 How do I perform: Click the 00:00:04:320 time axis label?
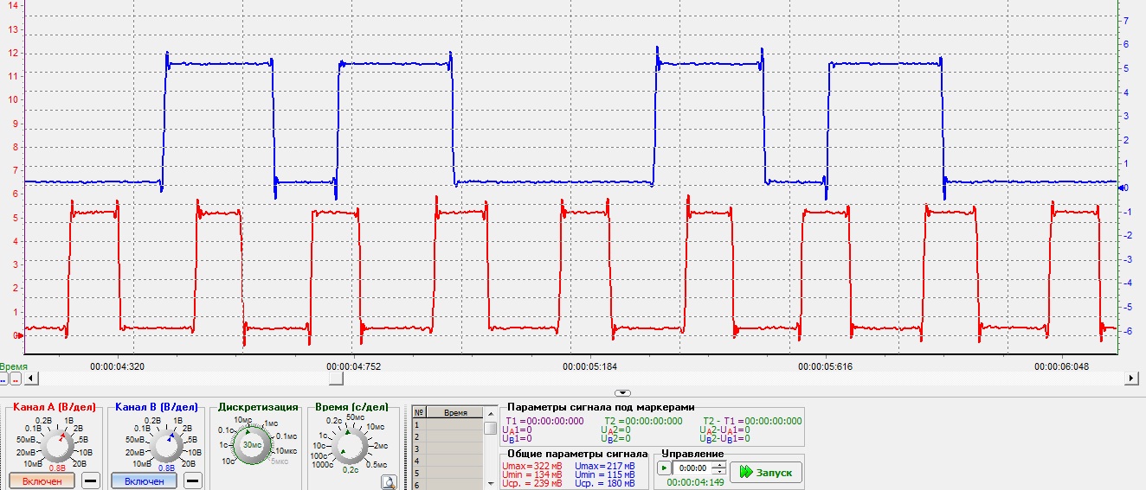pyautogui.click(x=117, y=366)
